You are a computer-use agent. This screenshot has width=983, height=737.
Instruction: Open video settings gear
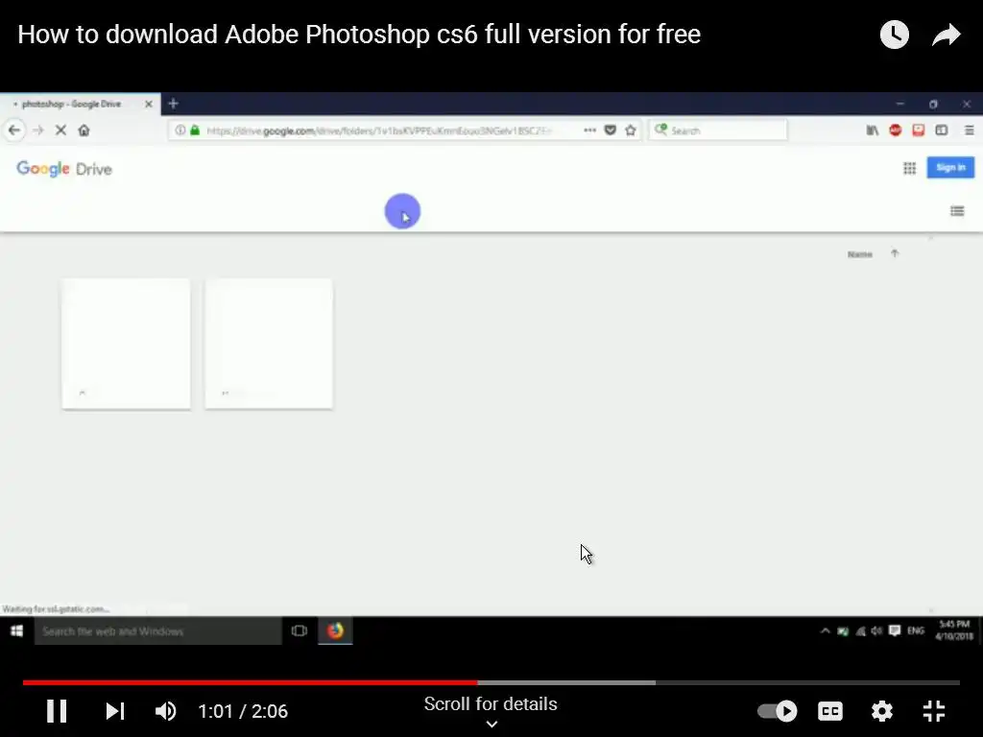pos(882,711)
